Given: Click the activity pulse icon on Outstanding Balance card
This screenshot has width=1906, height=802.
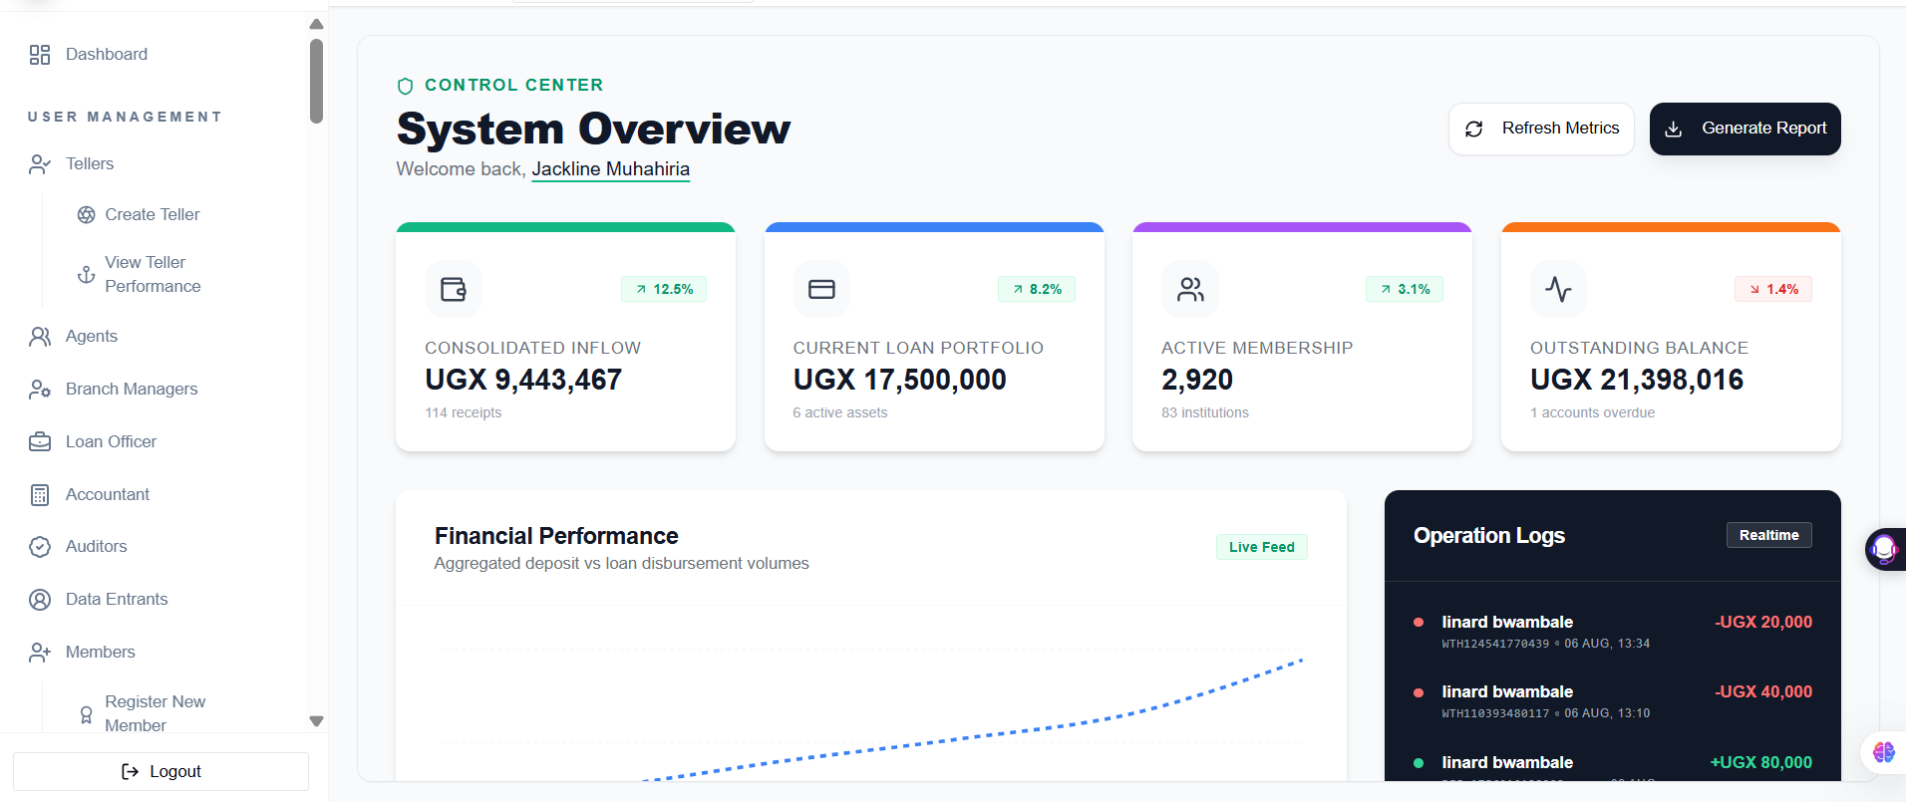Looking at the screenshot, I should click(1559, 289).
